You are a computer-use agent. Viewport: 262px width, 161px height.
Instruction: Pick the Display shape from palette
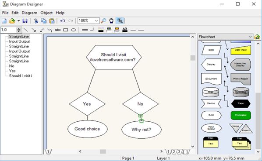pyautogui.click(x=211, y=65)
